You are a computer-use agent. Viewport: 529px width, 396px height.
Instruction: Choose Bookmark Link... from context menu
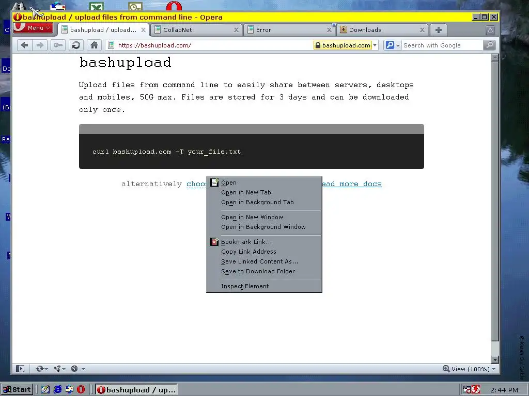264,242
